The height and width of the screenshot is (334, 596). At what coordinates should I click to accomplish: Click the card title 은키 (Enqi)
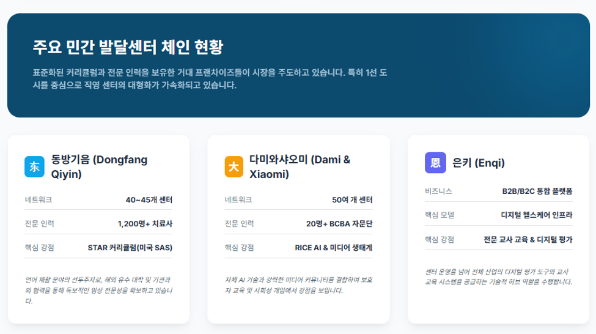click(x=478, y=163)
